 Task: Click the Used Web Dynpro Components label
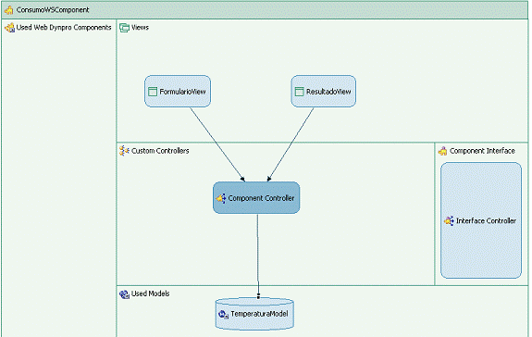pos(64,28)
